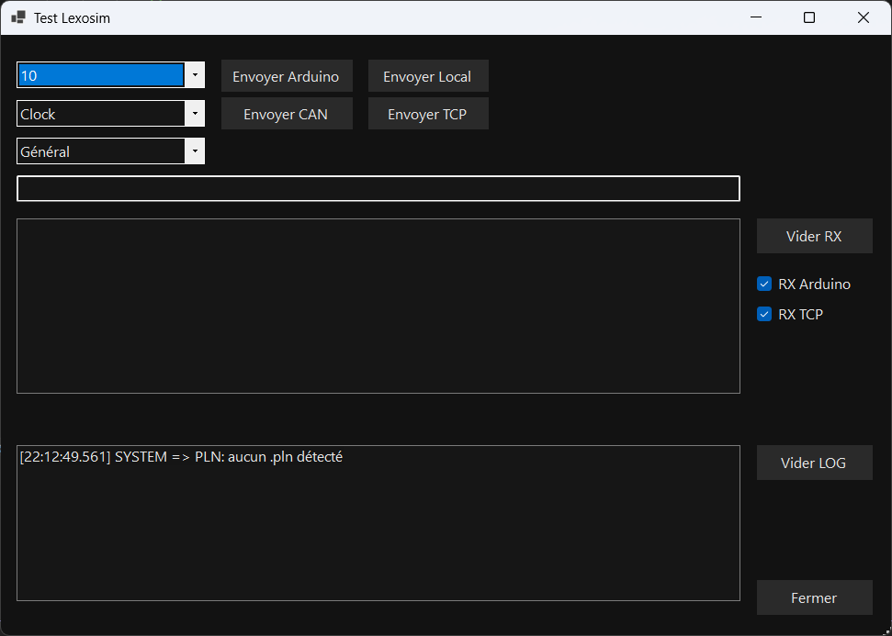Click the Fermer button

point(814,597)
